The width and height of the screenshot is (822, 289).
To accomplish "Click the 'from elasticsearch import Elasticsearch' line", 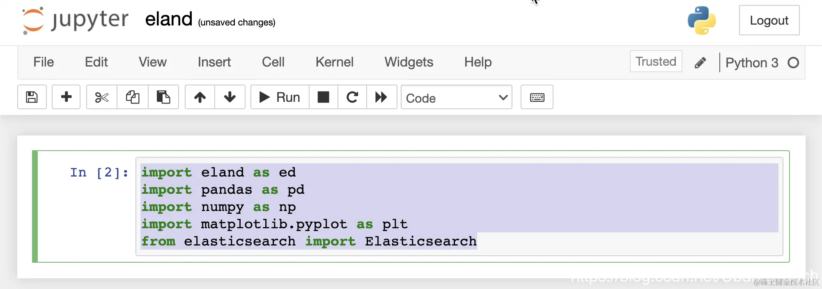I will (x=309, y=241).
